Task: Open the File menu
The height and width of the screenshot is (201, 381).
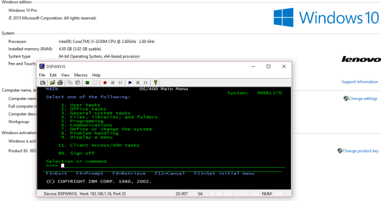Action: pos(42,75)
